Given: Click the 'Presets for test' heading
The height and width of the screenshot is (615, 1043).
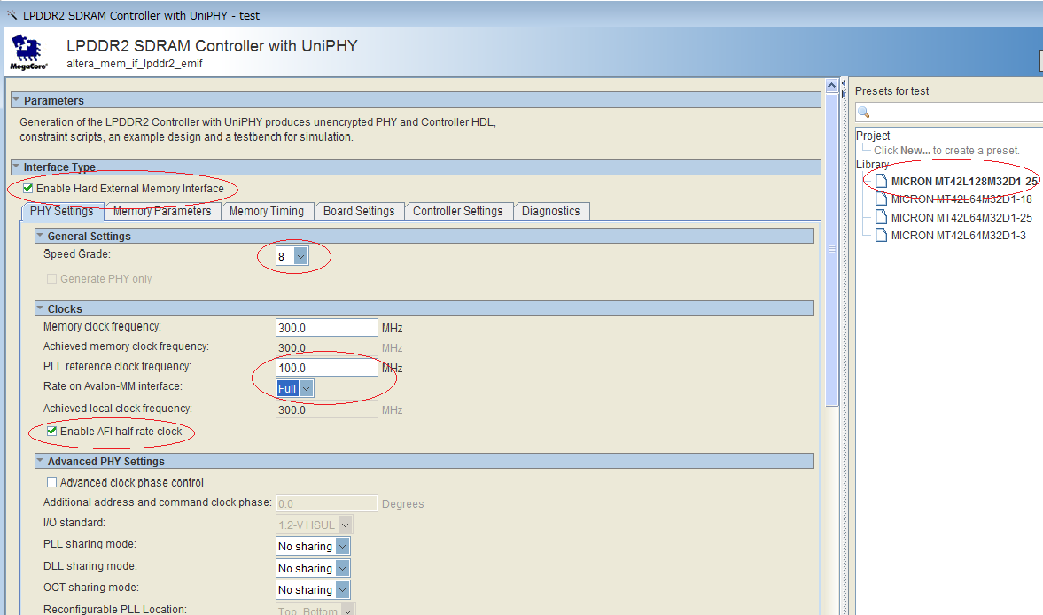Looking at the screenshot, I should pyautogui.click(x=892, y=90).
